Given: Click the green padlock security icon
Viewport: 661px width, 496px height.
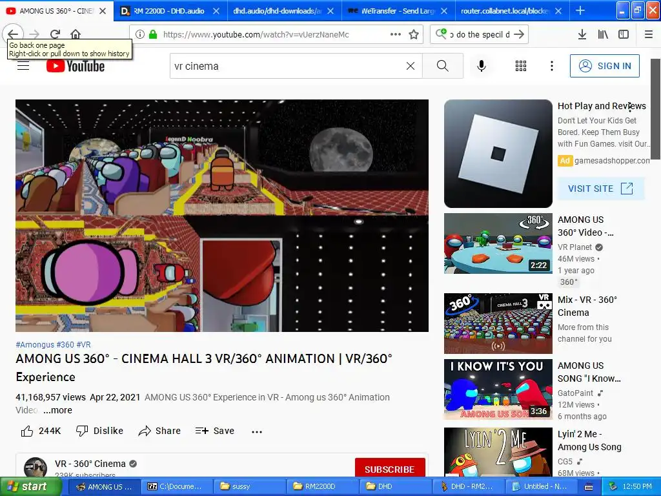Looking at the screenshot, I should pos(154,35).
